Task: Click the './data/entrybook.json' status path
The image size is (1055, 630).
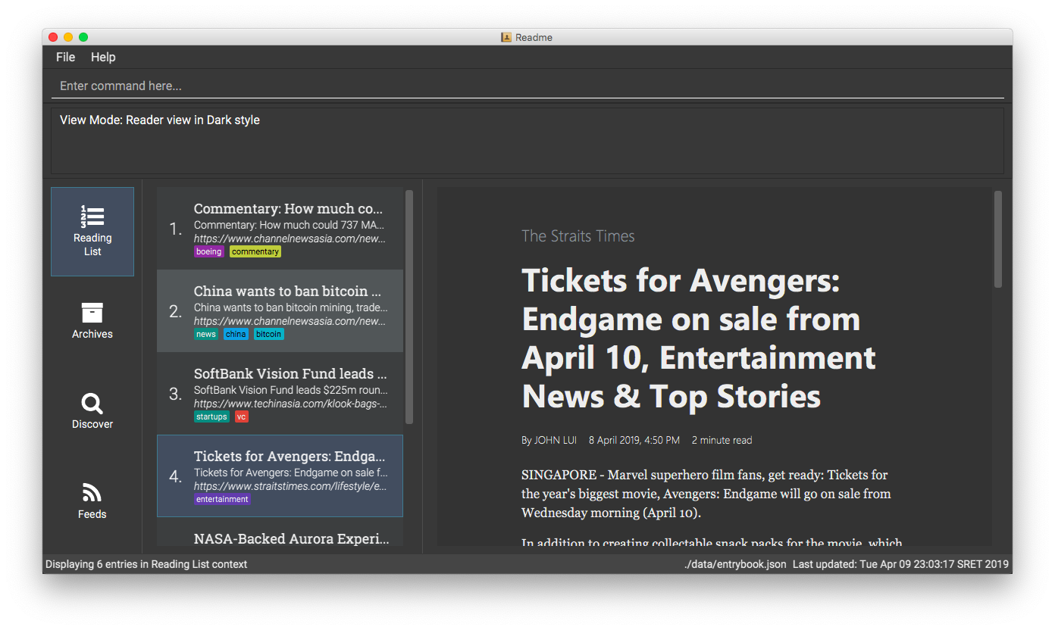Action: click(735, 564)
